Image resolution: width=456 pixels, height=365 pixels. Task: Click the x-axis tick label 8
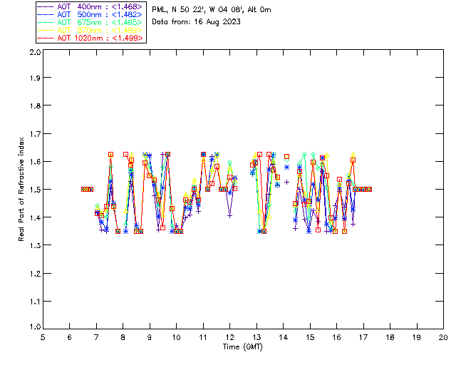pyautogui.click(x=123, y=337)
